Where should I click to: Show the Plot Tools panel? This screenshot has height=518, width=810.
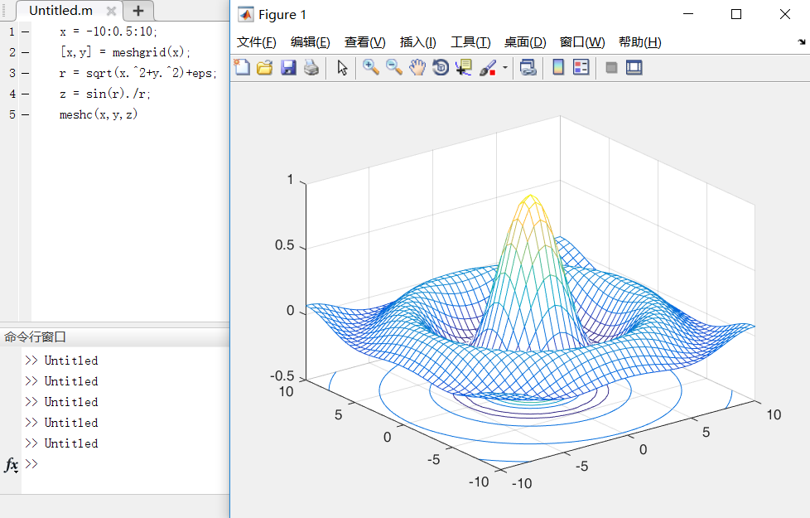point(633,67)
